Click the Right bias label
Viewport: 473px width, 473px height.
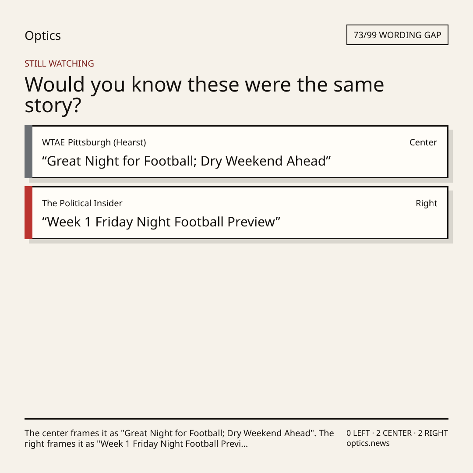click(426, 203)
